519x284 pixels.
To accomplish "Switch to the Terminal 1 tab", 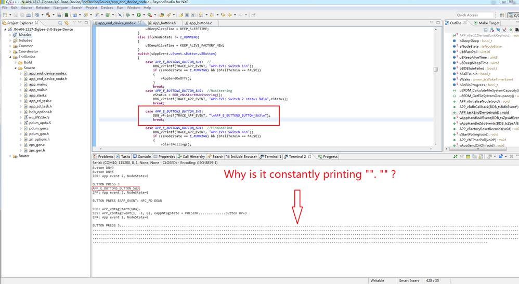I will tap(270, 157).
